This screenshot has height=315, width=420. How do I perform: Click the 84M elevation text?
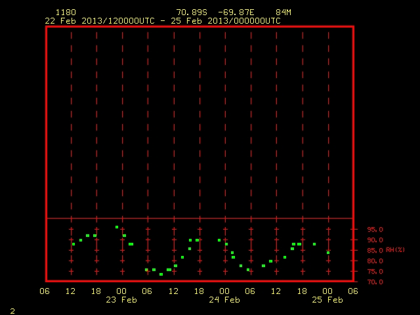pyautogui.click(x=283, y=12)
